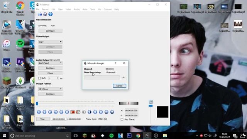The image size is (247, 139).
Task: Click the audio meter toggle icon above volume slider
Action: coord(151,102)
